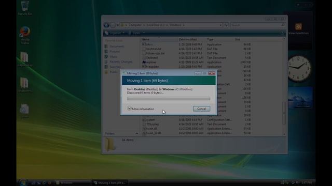Open the Organize menu
Image resolution: width=332 pixels, height=186 pixels.
pyautogui.click(x=115, y=33)
